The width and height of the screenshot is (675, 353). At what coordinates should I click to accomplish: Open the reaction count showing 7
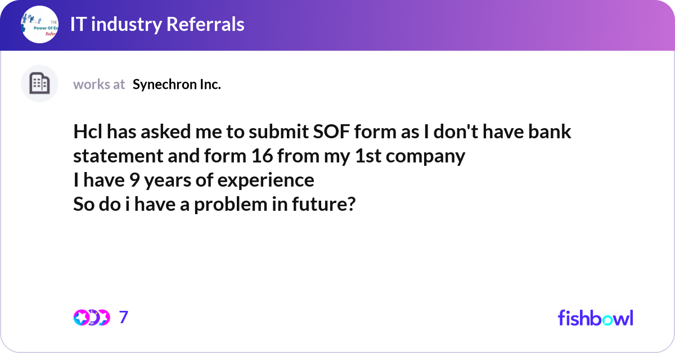coord(124,318)
